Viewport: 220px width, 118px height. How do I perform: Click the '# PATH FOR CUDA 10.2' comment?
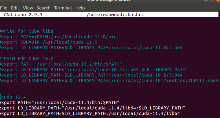coord(27,59)
